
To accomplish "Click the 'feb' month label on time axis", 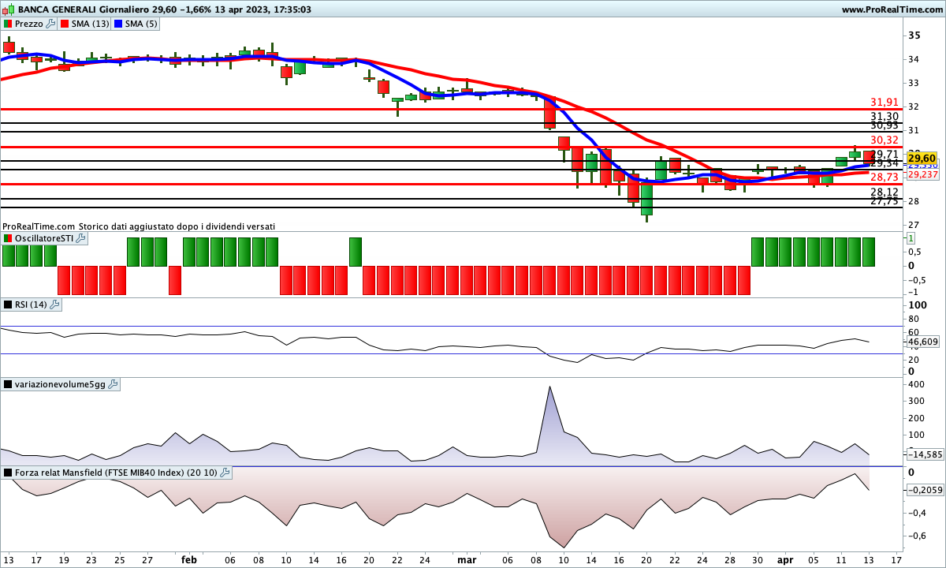I will click(x=189, y=559).
